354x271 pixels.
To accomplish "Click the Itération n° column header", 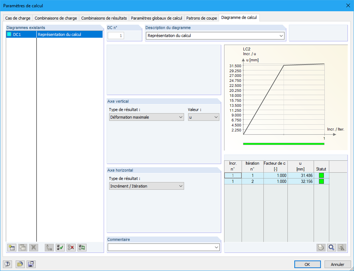I will click(253, 166).
